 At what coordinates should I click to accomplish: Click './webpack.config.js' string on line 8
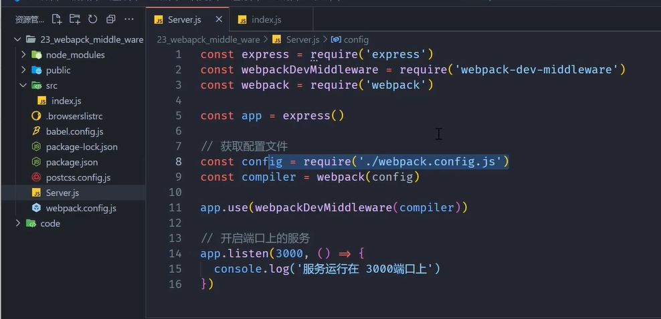[x=430, y=161]
